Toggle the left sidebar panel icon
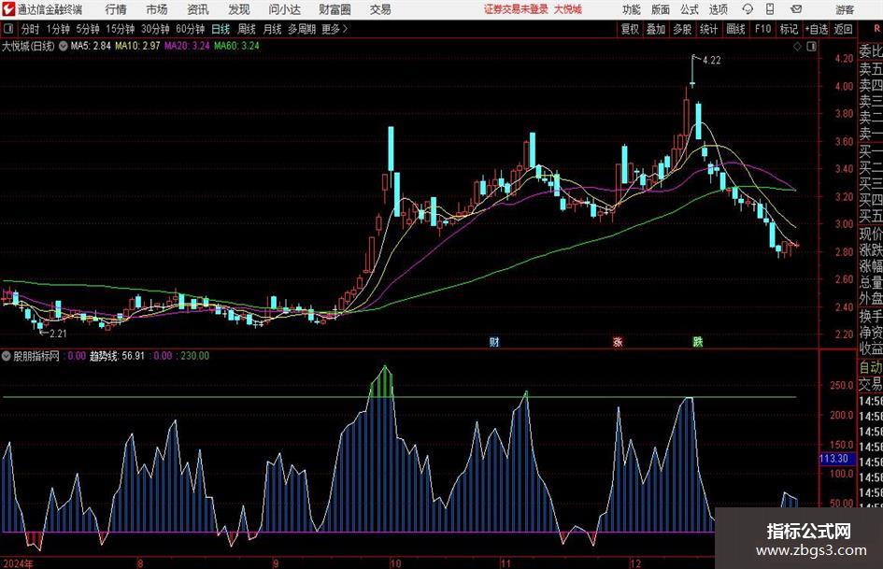The height and width of the screenshot is (569, 883). coord(9,29)
